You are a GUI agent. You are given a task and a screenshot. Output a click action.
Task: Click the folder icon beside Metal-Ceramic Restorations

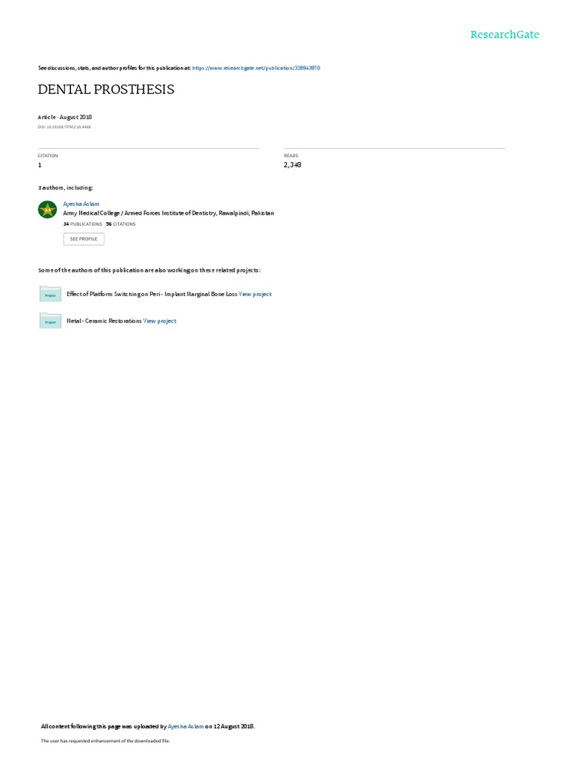pos(50,321)
